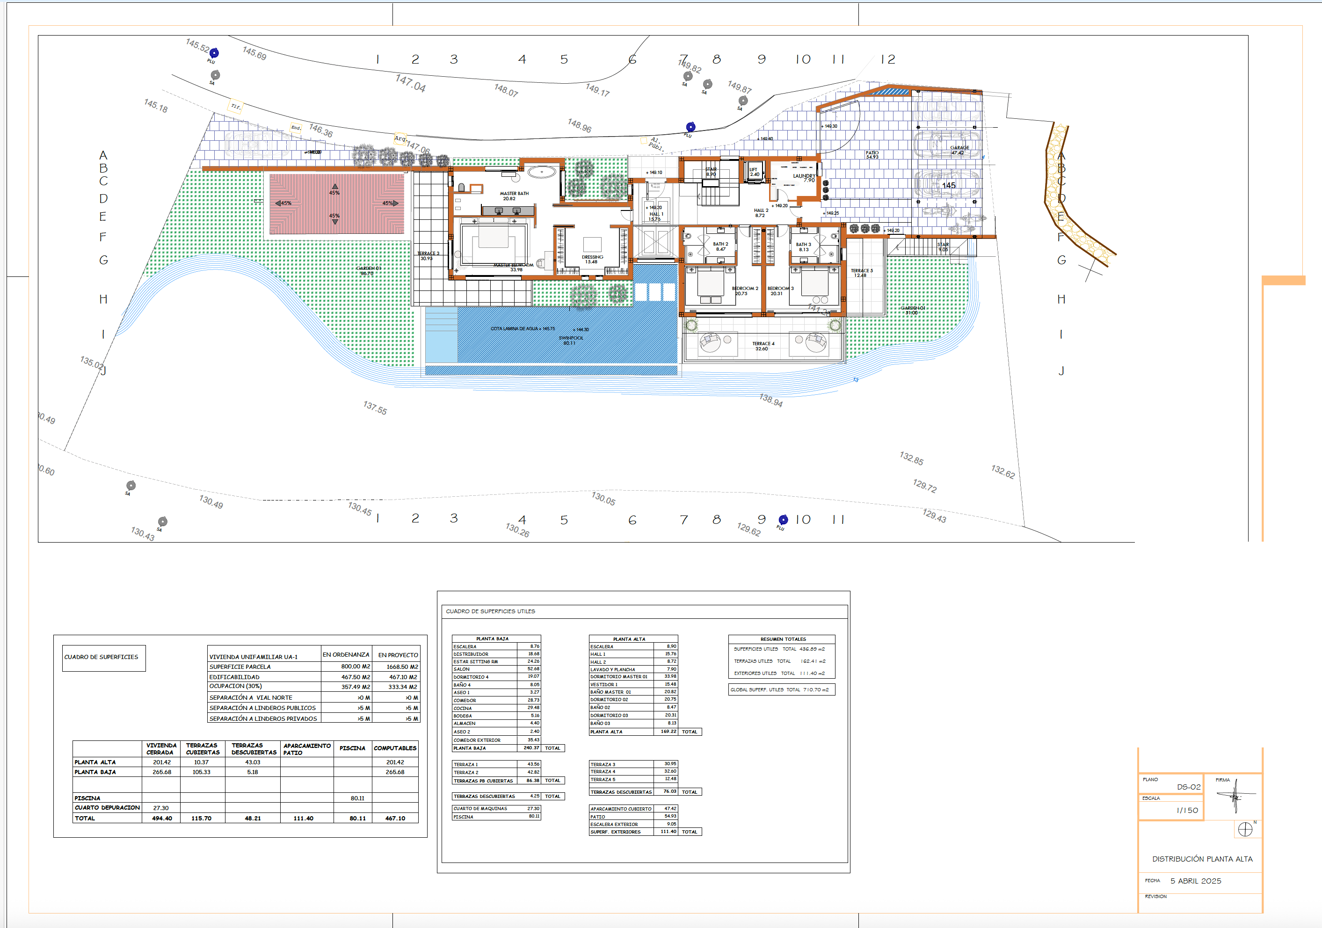The width and height of the screenshot is (1322, 928).
Task: Click the EN PROYECTO column header
Action: coord(397,654)
